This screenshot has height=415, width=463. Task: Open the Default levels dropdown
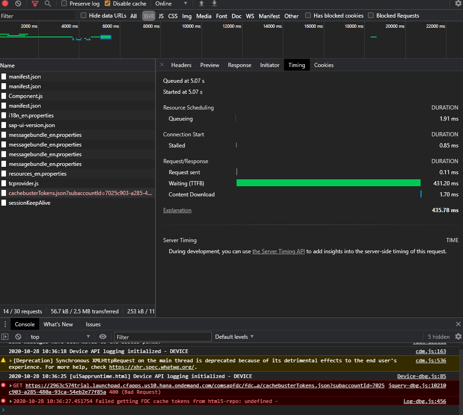coord(233,336)
